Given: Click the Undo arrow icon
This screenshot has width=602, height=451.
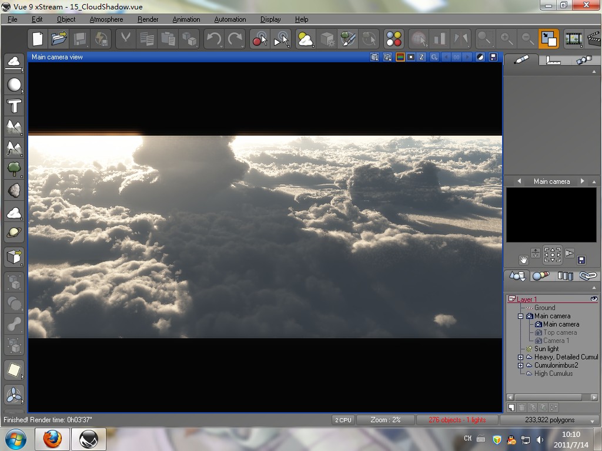Looking at the screenshot, I should 213,39.
